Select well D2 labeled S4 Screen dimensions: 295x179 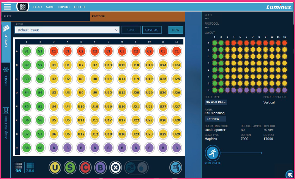(40, 93)
